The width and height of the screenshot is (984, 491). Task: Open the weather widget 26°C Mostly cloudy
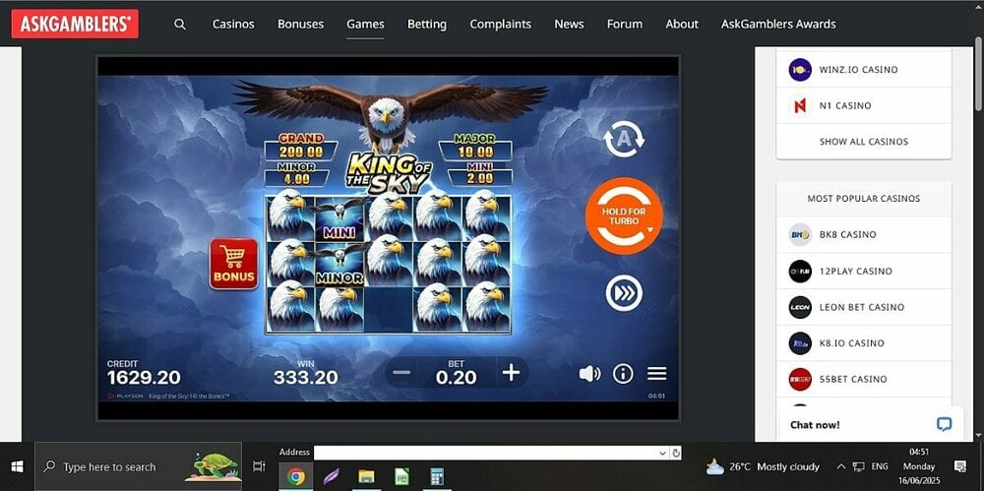point(764,466)
